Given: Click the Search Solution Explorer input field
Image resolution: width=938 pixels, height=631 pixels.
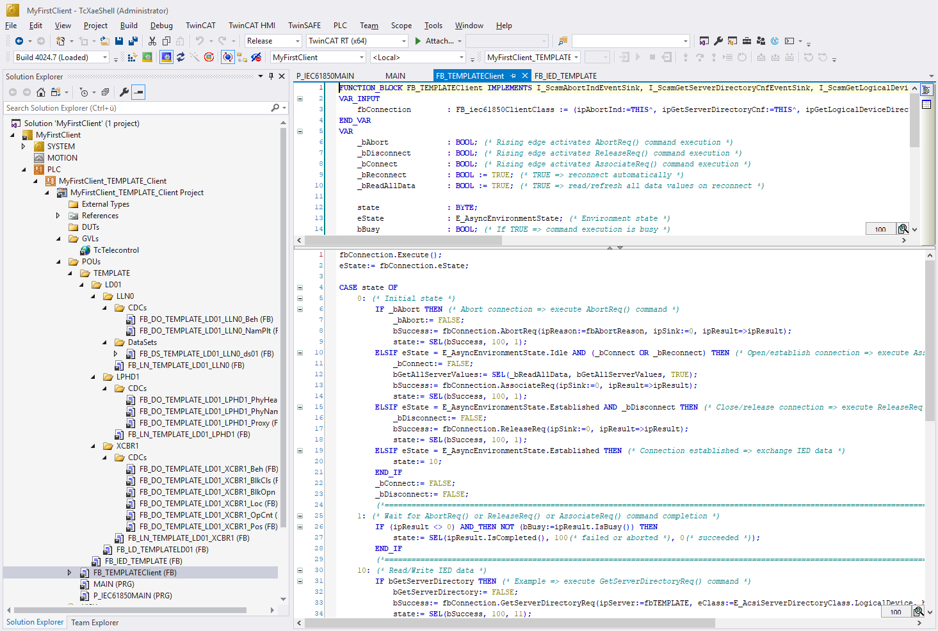Looking at the screenshot, I should (x=136, y=108).
